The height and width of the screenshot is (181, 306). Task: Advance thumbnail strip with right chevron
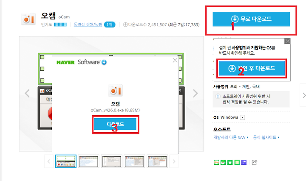[174, 162]
